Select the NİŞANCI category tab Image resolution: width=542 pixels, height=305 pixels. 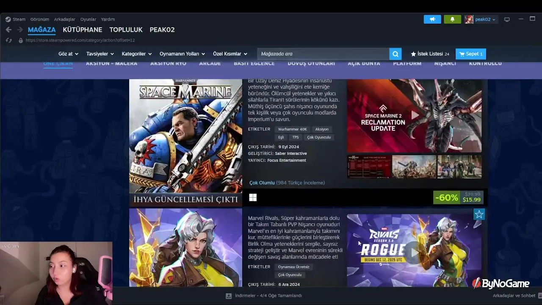point(445,64)
